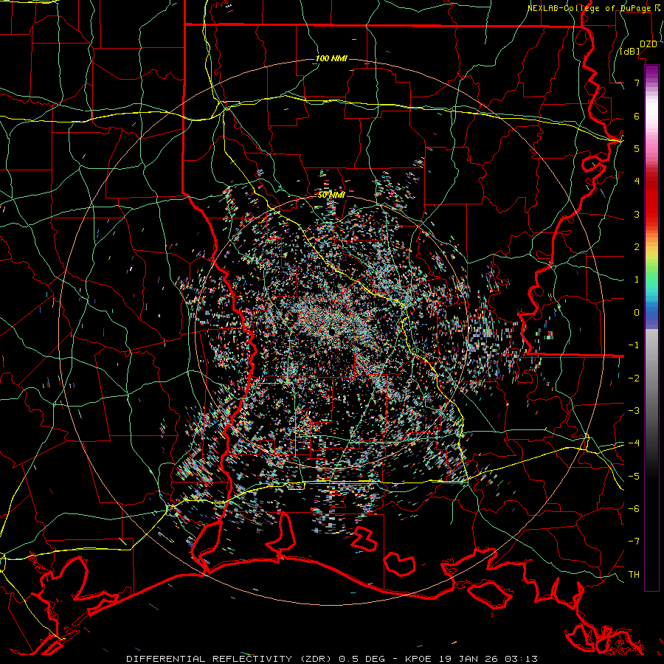This screenshot has width=664, height=664.
Task: Click the -7 dB tick label on the color scale
Action: pyautogui.click(x=634, y=542)
